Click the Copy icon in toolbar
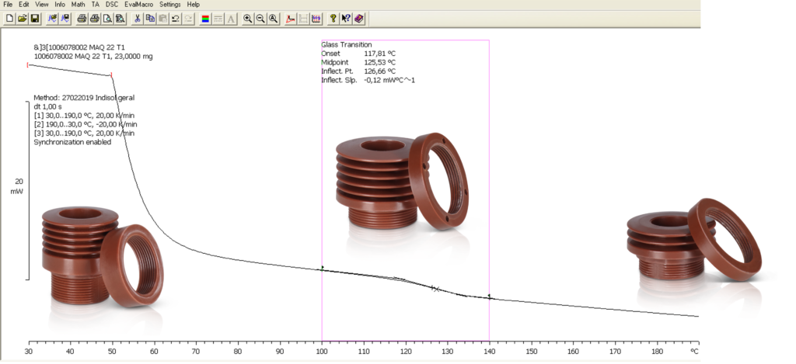This screenshot has width=796, height=364. coord(150,18)
